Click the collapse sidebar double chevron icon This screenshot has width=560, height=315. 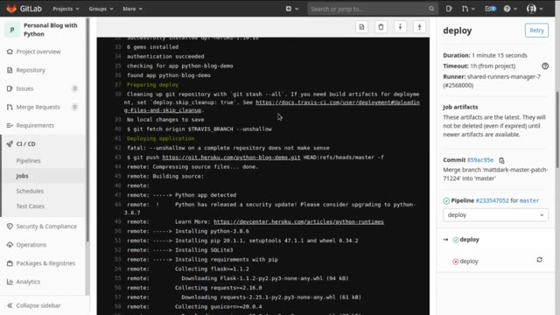pos(10,305)
